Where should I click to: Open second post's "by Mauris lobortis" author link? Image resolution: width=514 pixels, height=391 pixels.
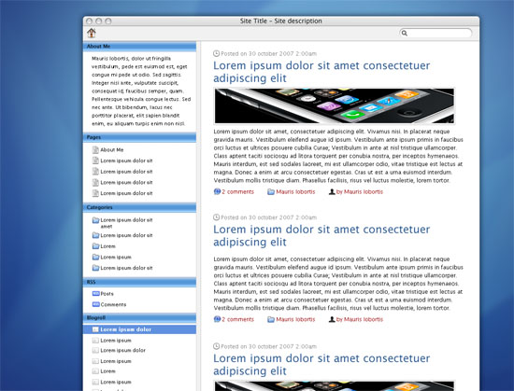[360, 319]
